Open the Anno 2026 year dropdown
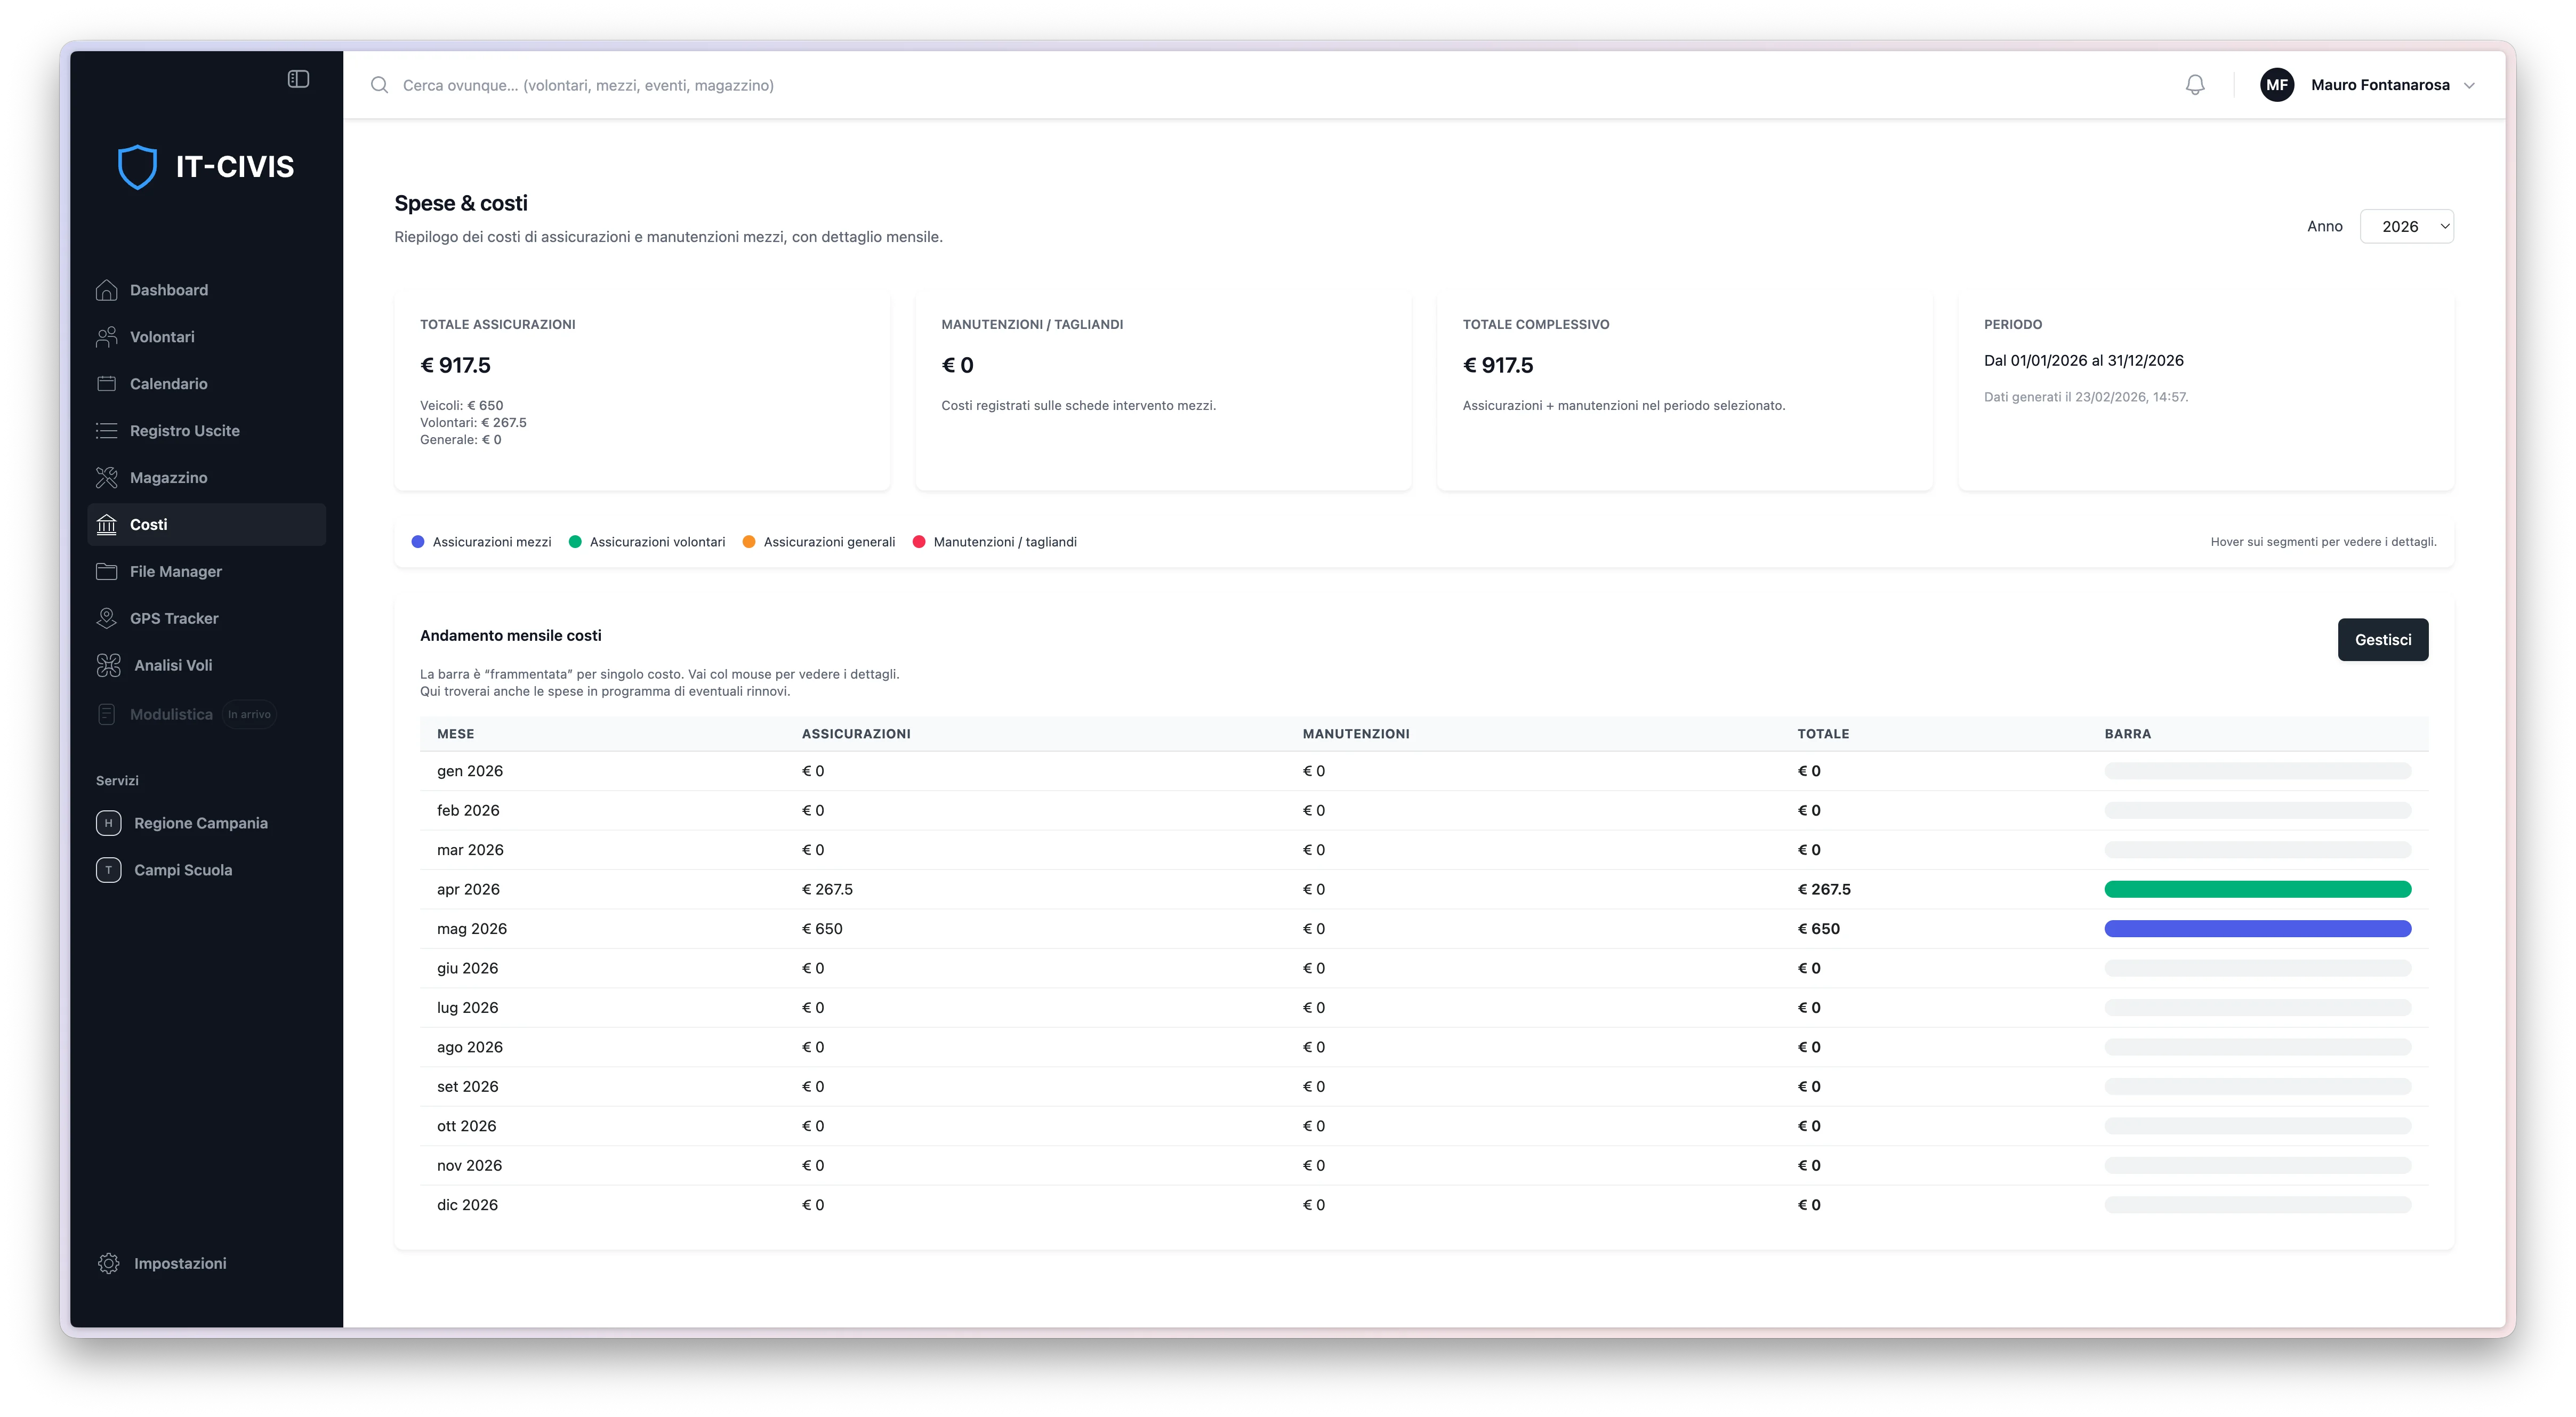This screenshot has width=2576, height=1417. (x=2406, y=227)
